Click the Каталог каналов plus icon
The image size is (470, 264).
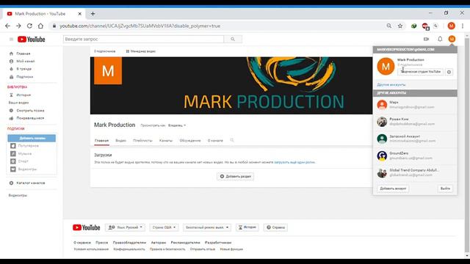(x=12, y=183)
